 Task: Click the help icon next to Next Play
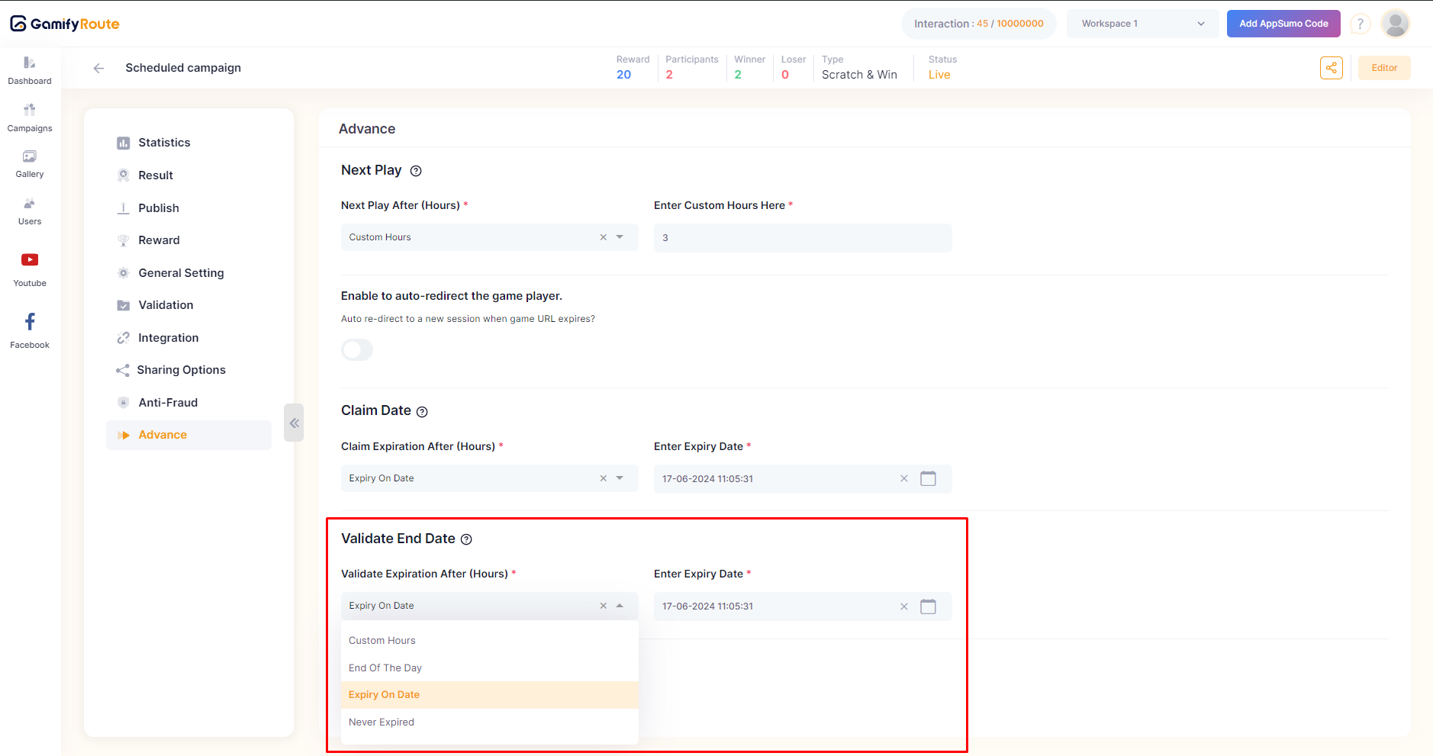[416, 171]
